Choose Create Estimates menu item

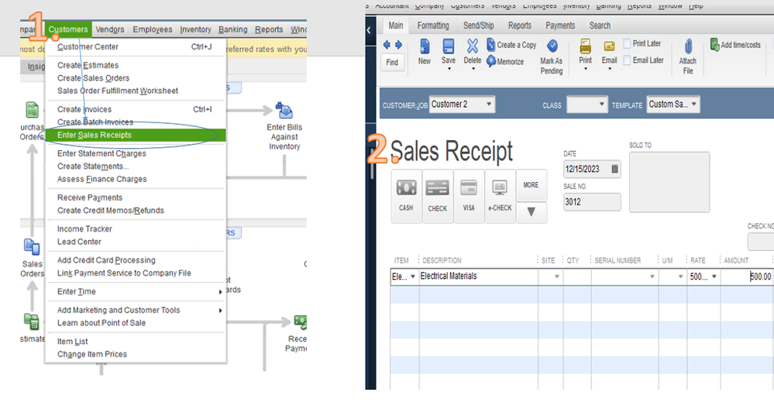(x=136, y=65)
